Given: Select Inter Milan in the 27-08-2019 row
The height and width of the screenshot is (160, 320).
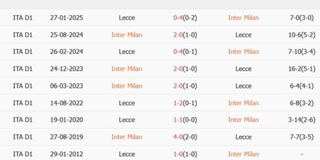Looking at the screenshot, I should [127, 137].
